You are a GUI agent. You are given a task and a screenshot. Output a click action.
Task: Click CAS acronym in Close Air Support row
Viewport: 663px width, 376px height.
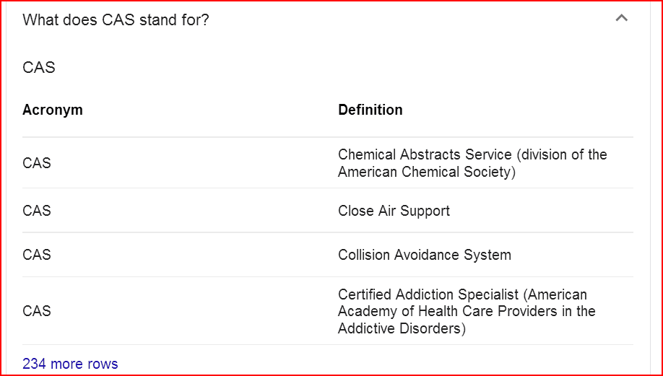37,211
